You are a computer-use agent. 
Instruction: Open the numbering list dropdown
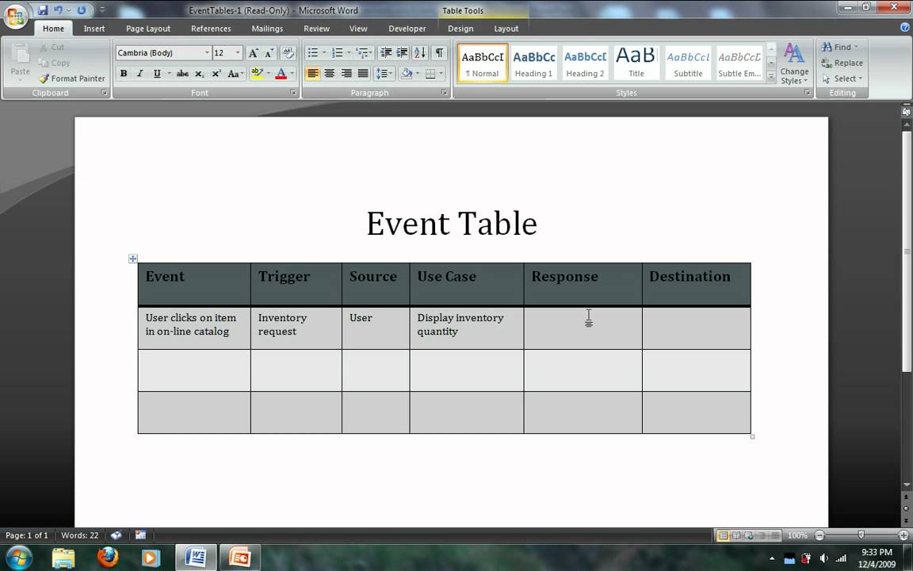coord(349,53)
